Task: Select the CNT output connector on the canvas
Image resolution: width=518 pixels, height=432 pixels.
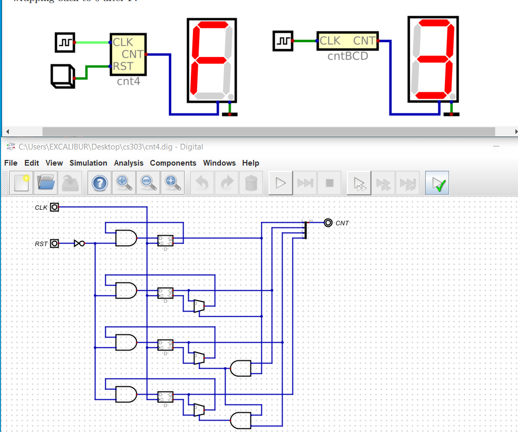Action: click(x=327, y=223)
